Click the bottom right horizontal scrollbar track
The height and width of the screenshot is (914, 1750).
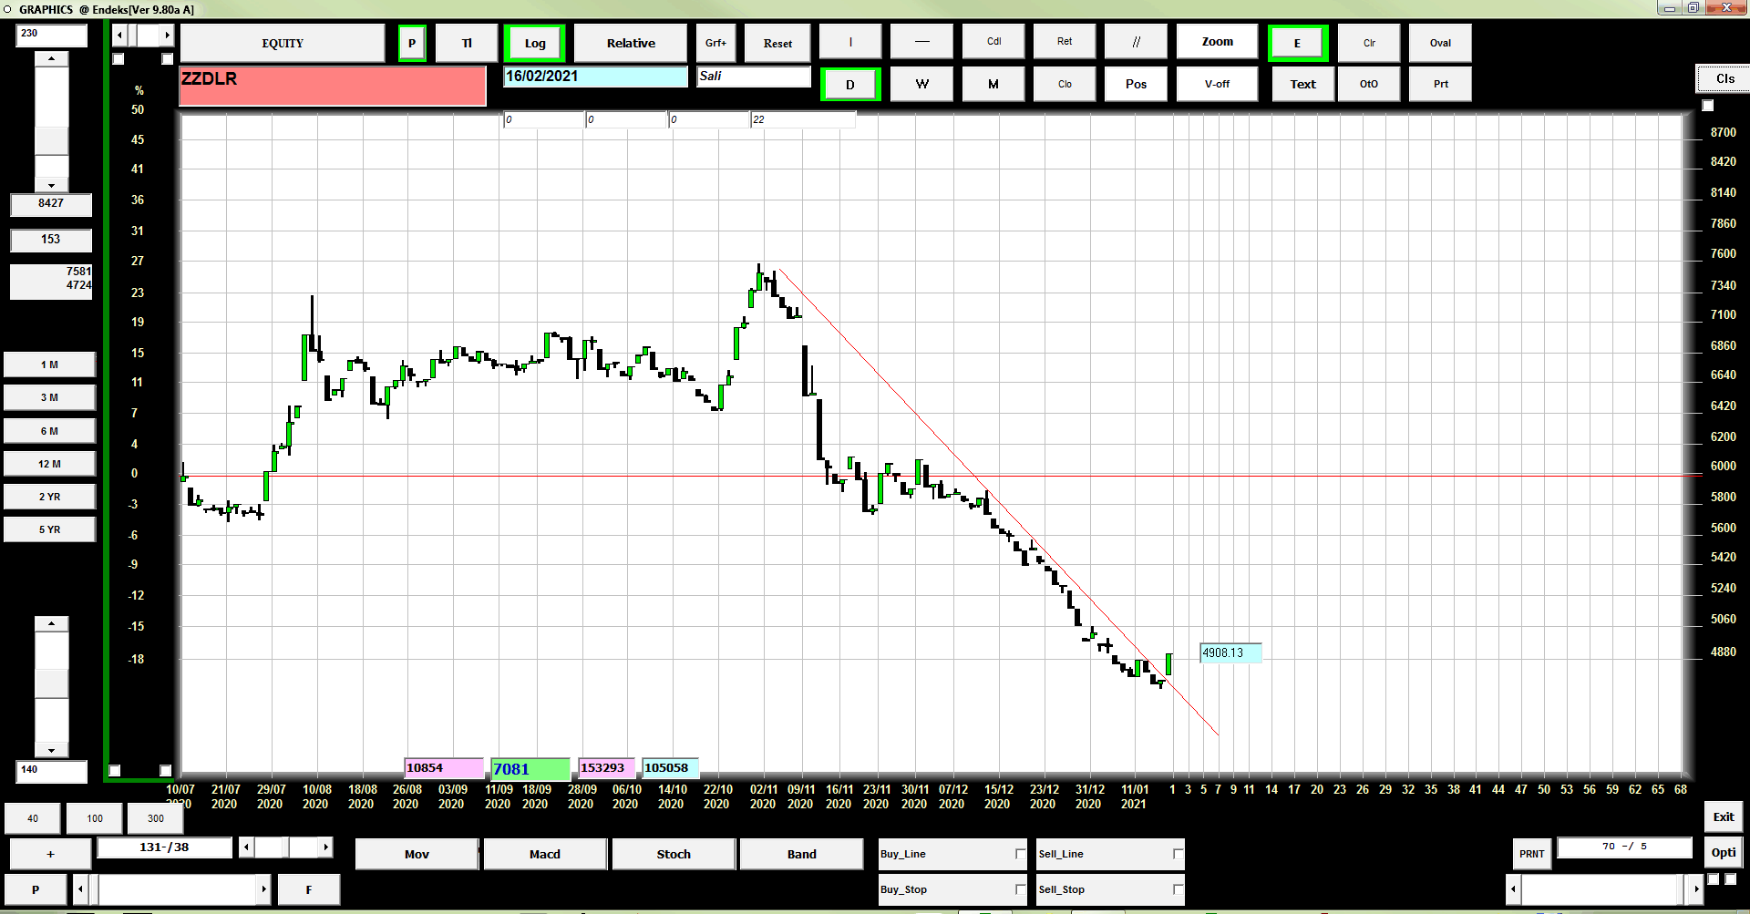pos(1601,888)
